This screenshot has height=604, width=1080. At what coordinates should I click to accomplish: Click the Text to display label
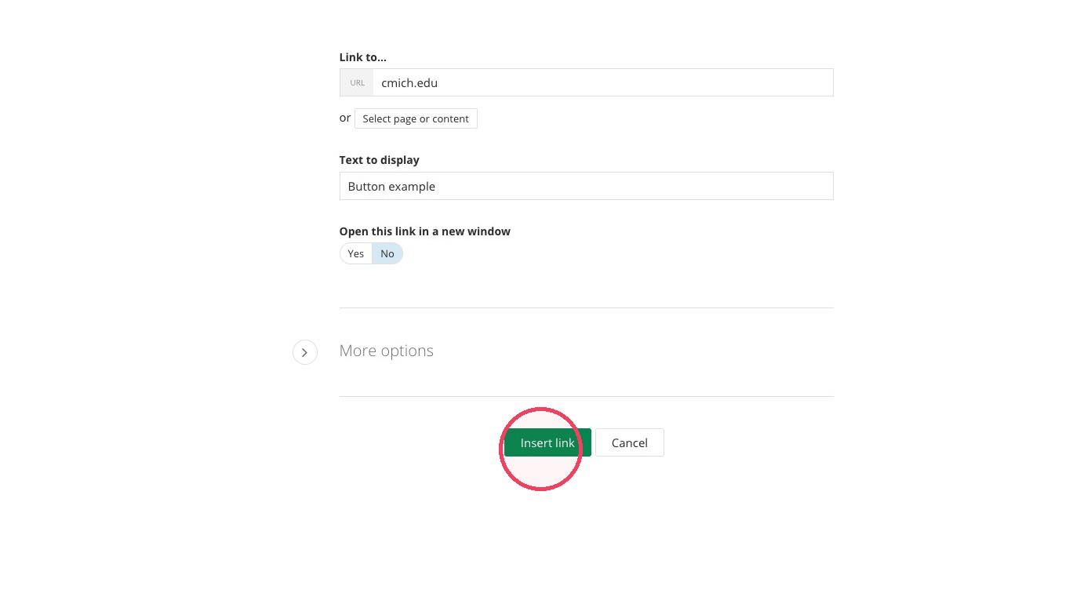[x=380, y=160]
